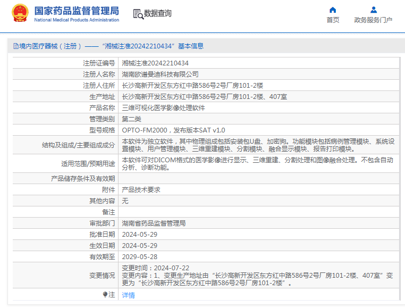
Task: Click the 注册人名称 label
Action: (x=99, y=74)
